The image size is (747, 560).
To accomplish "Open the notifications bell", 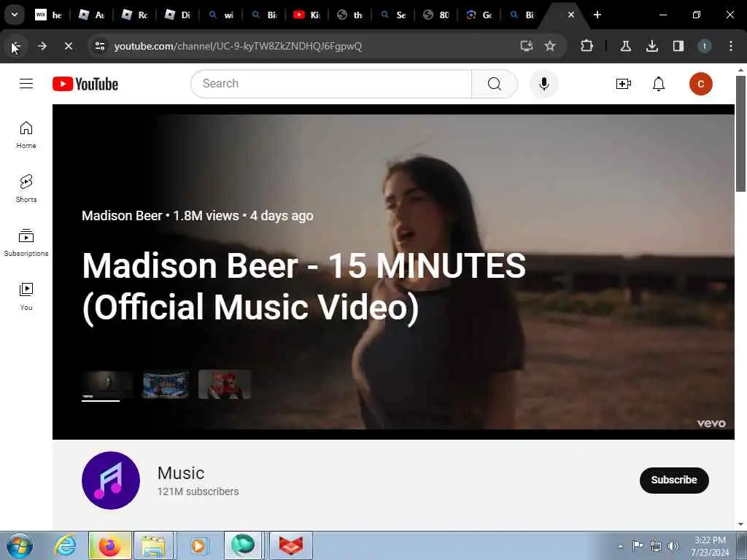I will [x=659, y=84].
